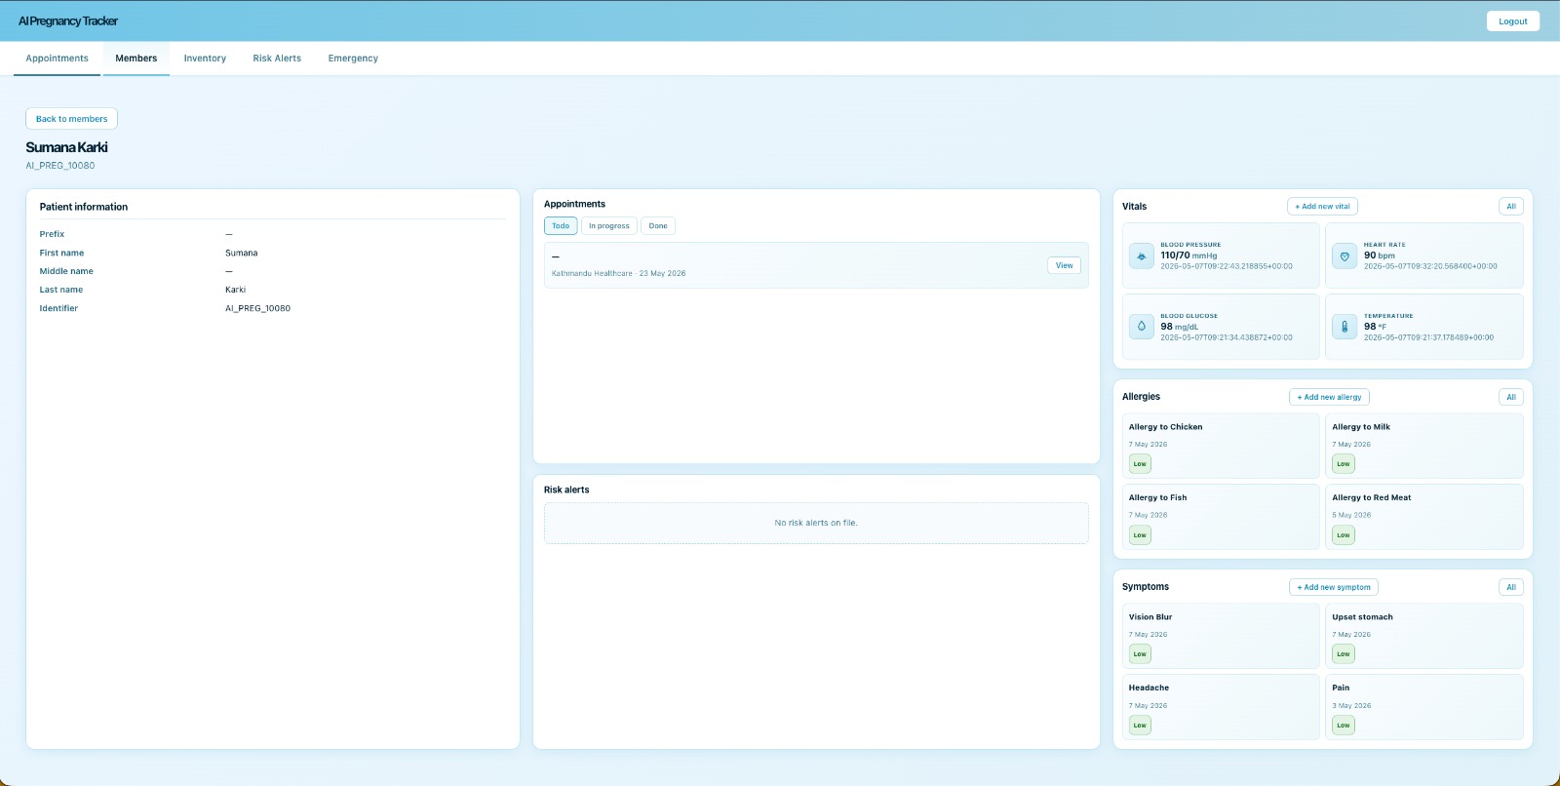This screenshot has height=786, width=1560.
Task: Click Low badge under Allergy to Fish
Action: pos(1140,535)
